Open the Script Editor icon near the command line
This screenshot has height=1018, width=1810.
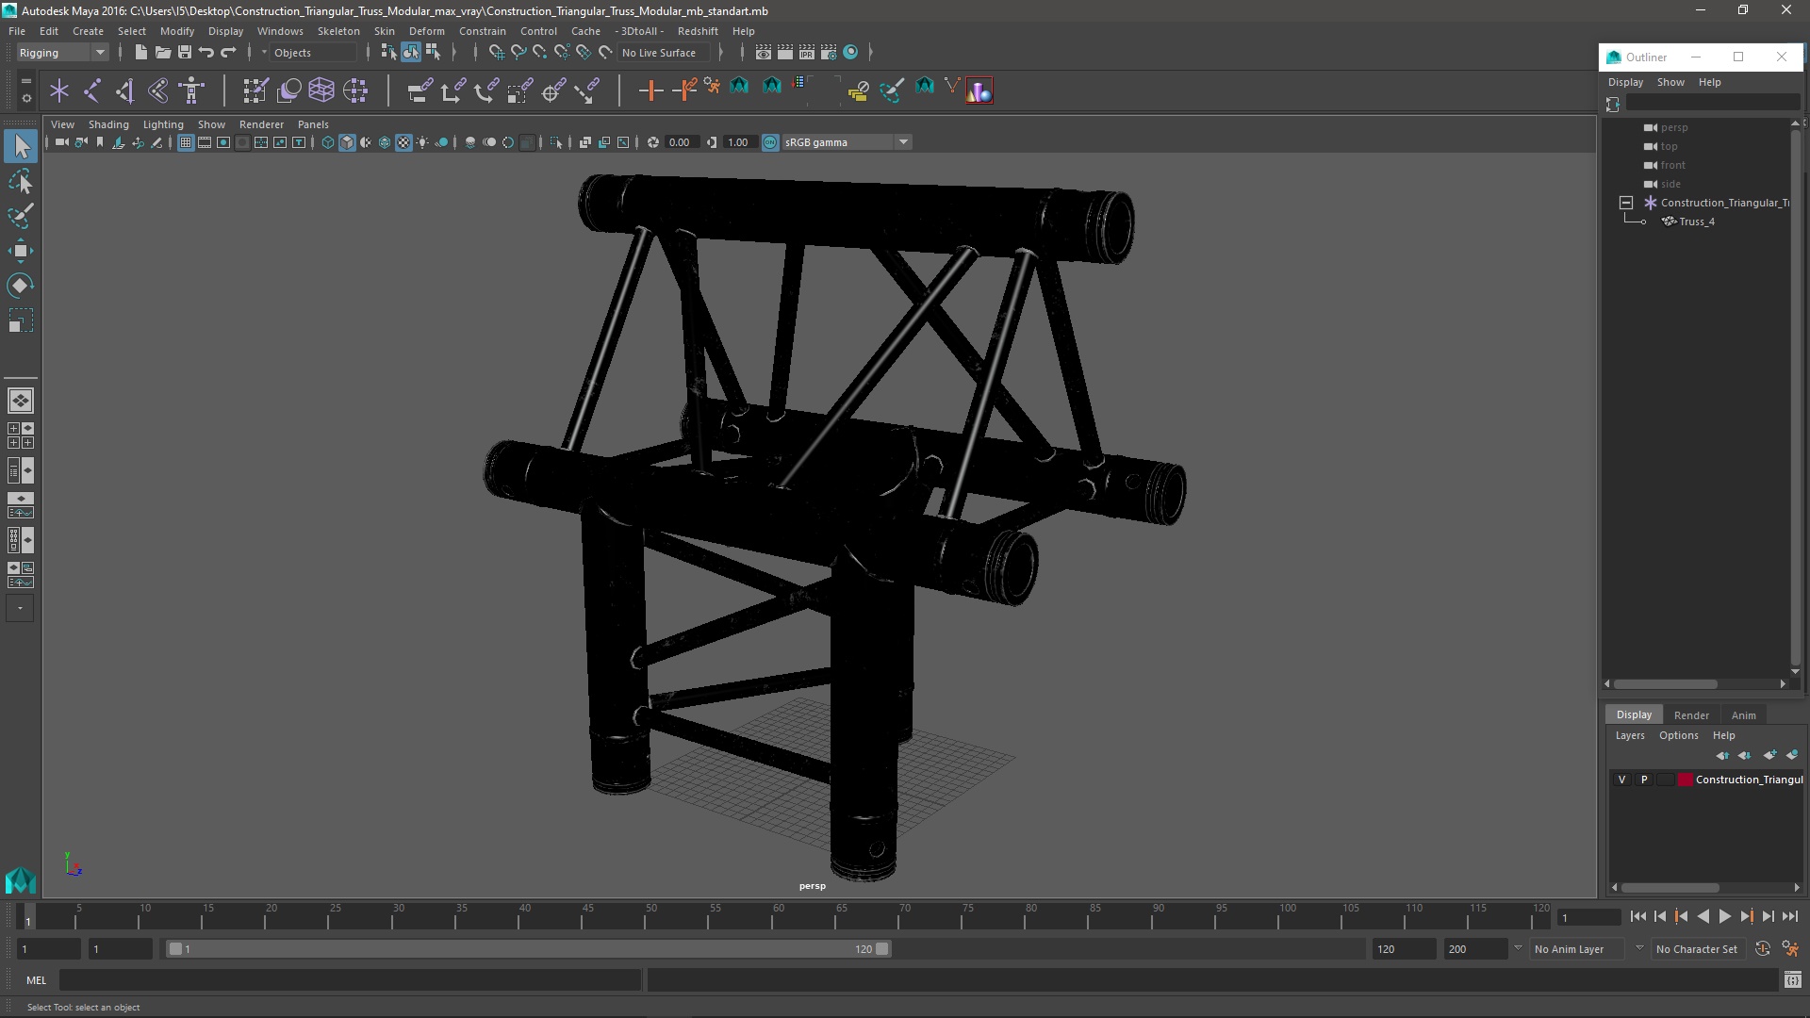1792,980
